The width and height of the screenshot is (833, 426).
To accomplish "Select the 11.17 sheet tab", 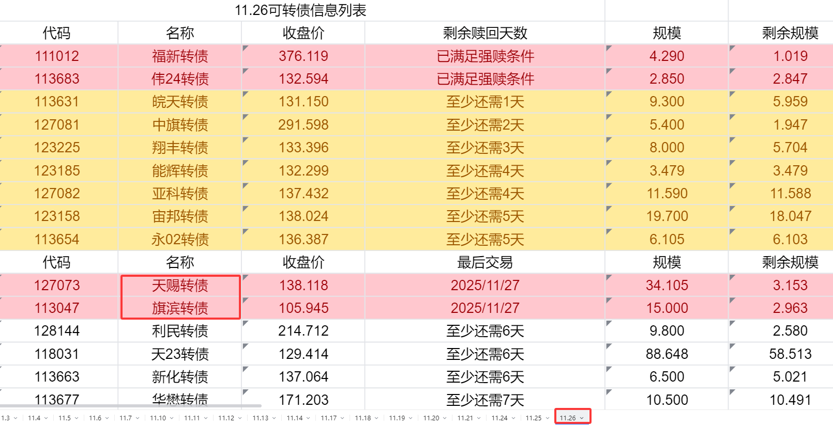I will click(329, 418).
